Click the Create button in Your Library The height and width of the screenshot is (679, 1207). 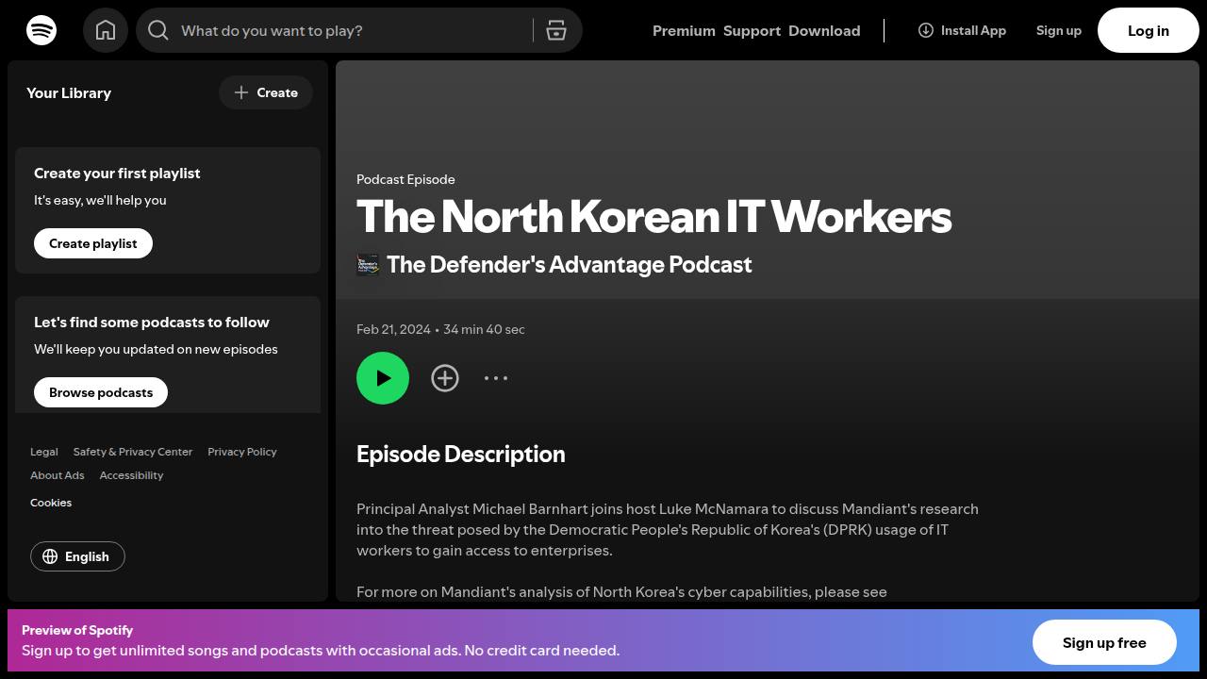266,92
